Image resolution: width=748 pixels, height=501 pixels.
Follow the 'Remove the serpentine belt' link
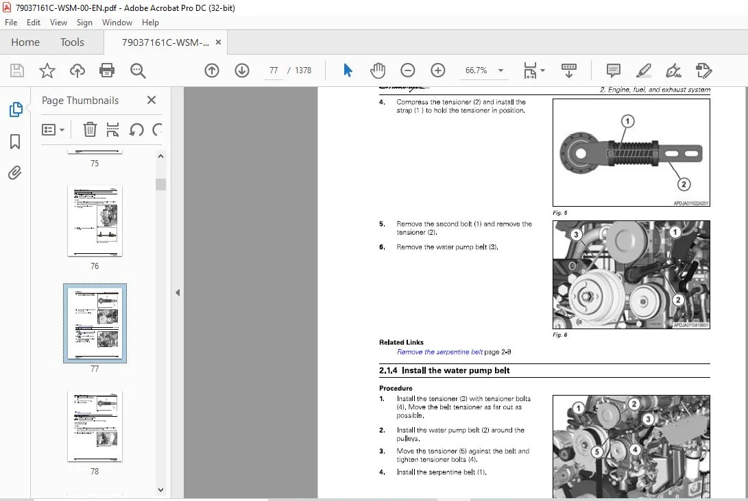pyautogui.click(x=439, y=352)
